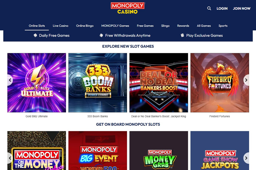This screenshot has width=256, height=170.
Task: Open the Rewards page
Action: click(x=183, y=26)
